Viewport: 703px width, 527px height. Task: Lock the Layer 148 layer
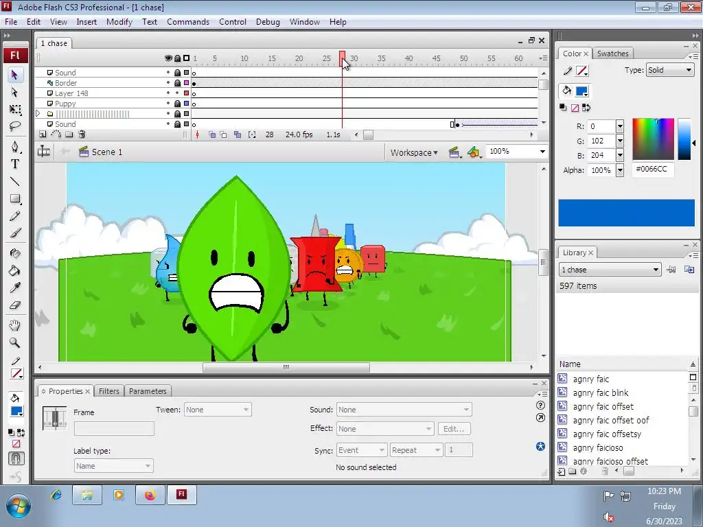(178, 93)
